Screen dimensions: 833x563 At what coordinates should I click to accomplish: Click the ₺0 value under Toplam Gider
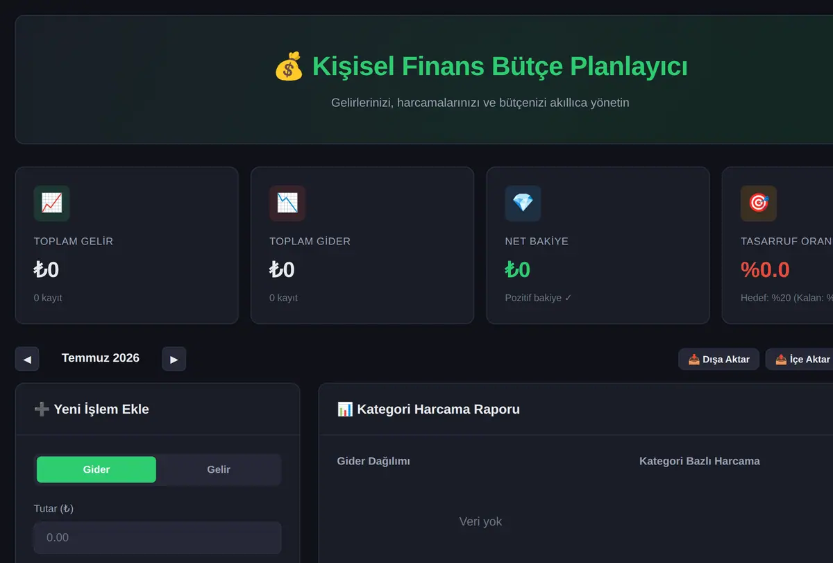(283, 269)
